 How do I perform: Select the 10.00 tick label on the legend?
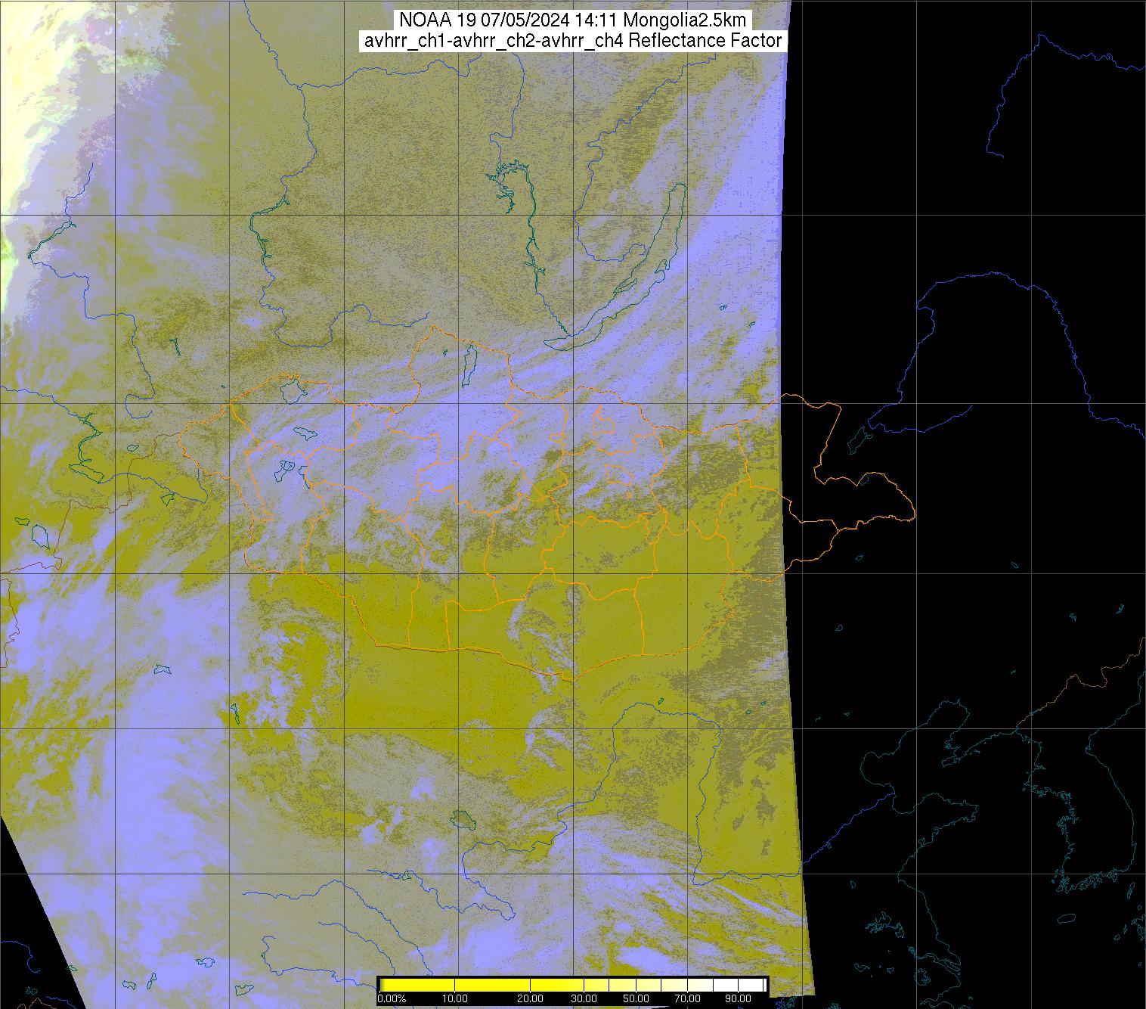click(x=454, y=999)
